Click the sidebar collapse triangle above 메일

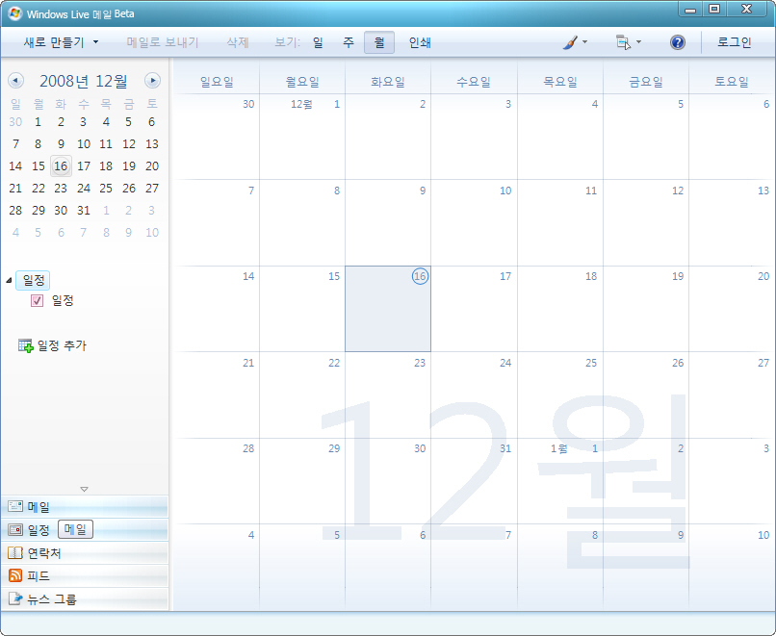click(84, 489)
